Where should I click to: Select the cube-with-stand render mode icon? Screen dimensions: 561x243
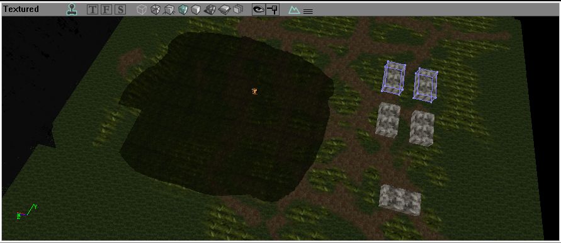169,9
